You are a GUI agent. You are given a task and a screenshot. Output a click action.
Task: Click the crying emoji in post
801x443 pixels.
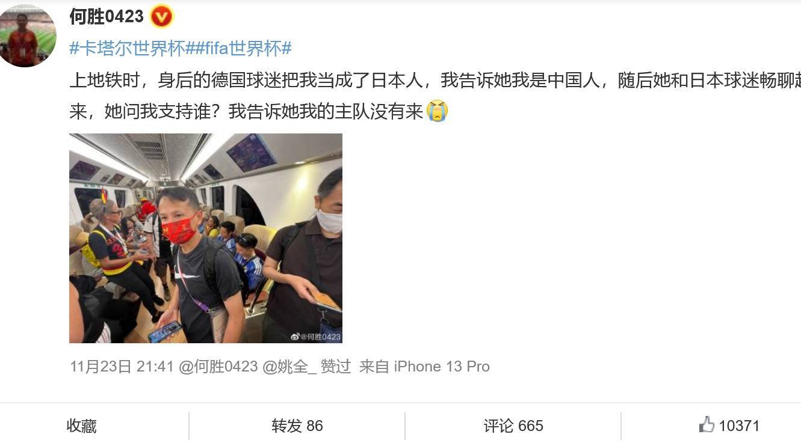pos(438,111)
